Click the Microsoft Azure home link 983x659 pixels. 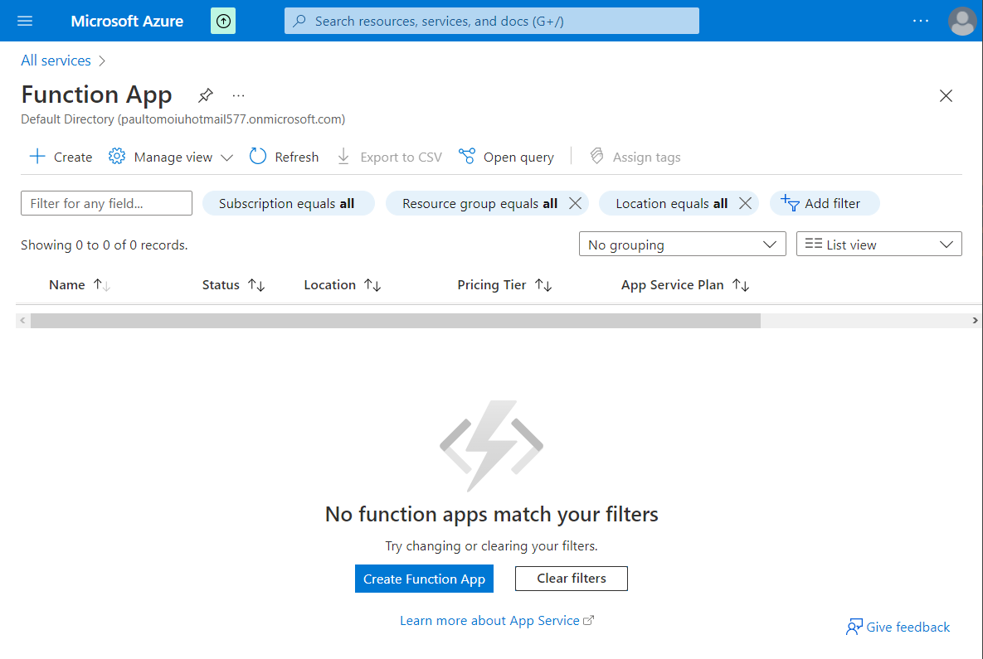tap(127, 21)
